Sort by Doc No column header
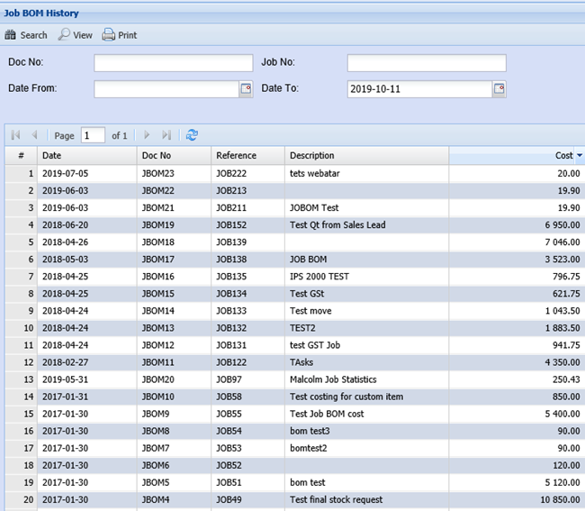This screenshot has height=511, width=585. (x=173, y=156)
